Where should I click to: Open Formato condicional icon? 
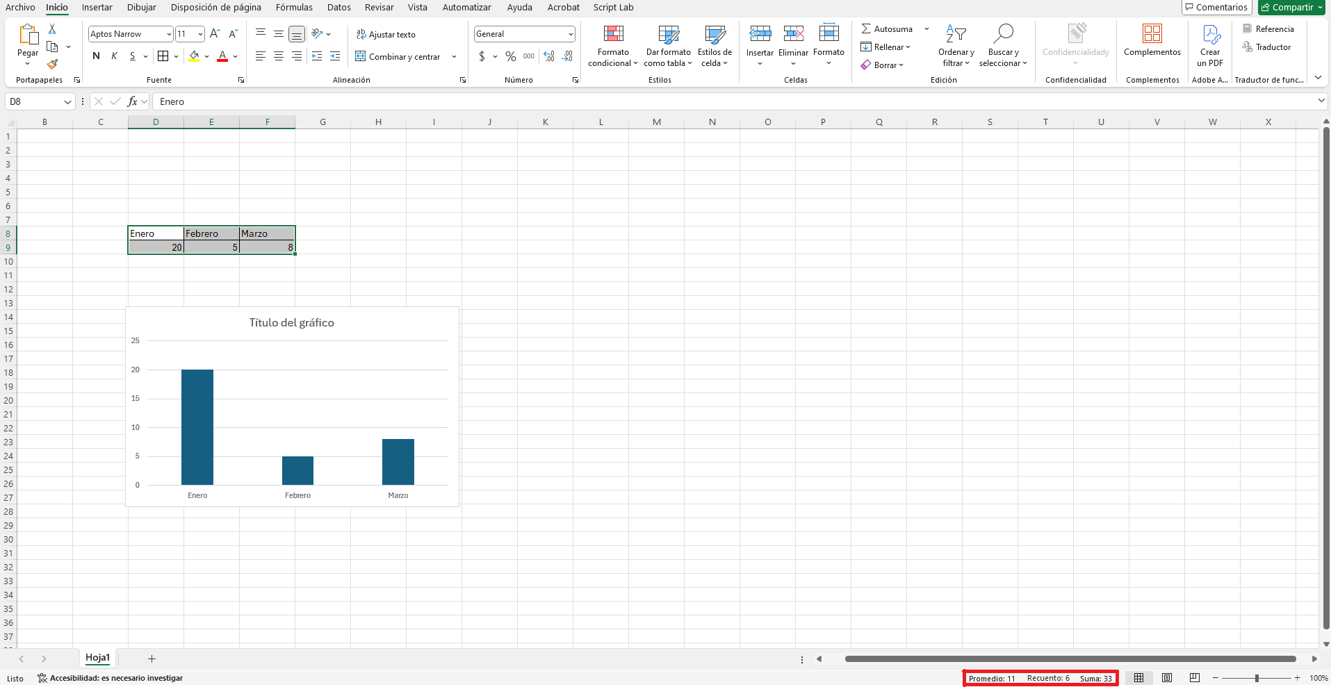pyautogui.click(x=613, y=34)
